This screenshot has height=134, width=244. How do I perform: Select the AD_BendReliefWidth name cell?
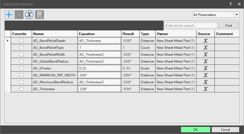[55, 55]
